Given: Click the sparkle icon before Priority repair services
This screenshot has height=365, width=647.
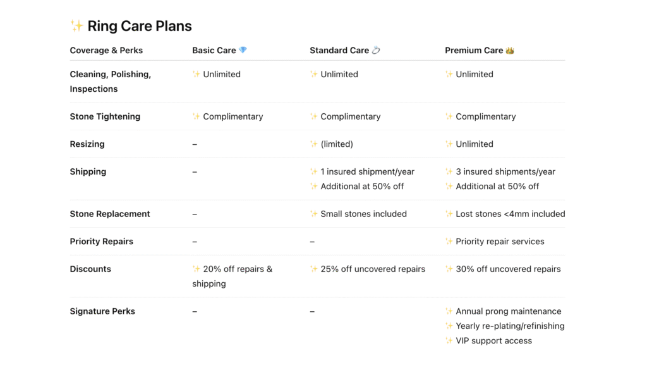Looking at the screenshot, I should pyautogui.click(x=449, y=242).
